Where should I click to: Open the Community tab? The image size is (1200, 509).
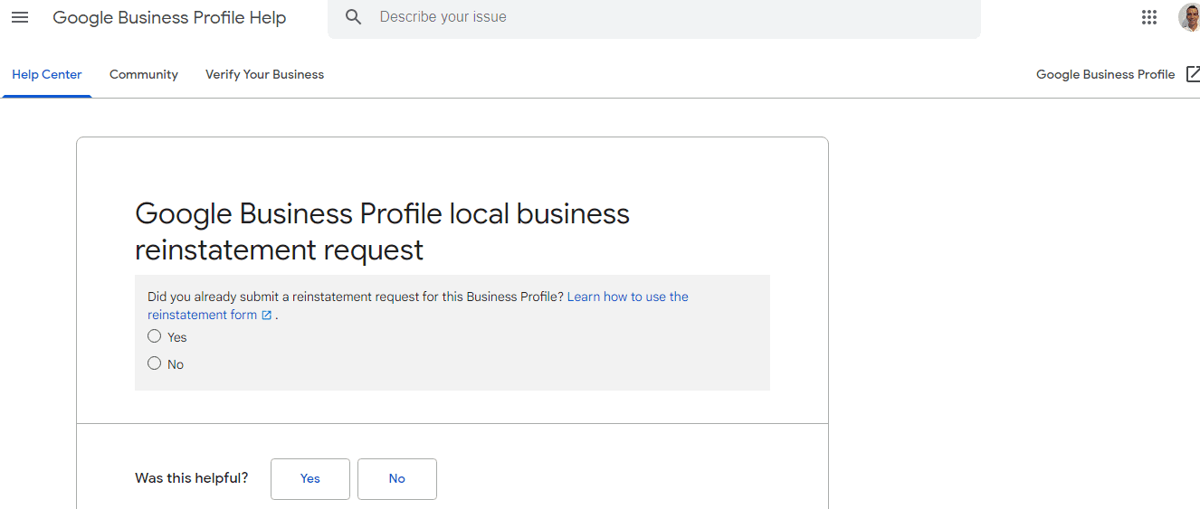[x=144, y=74]
